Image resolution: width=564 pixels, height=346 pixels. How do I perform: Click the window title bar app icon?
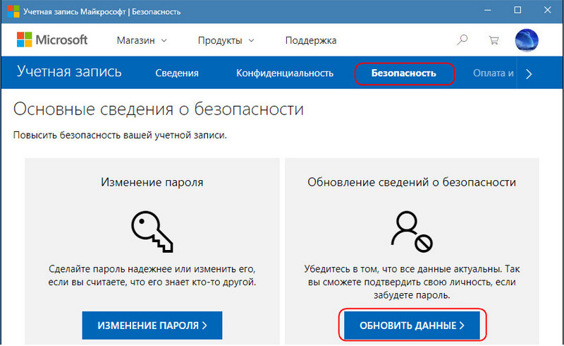point(13,11)
